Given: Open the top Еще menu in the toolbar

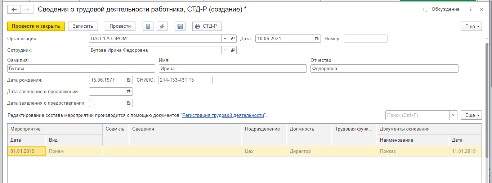Looking at the screenshot, I should point(471,27).
